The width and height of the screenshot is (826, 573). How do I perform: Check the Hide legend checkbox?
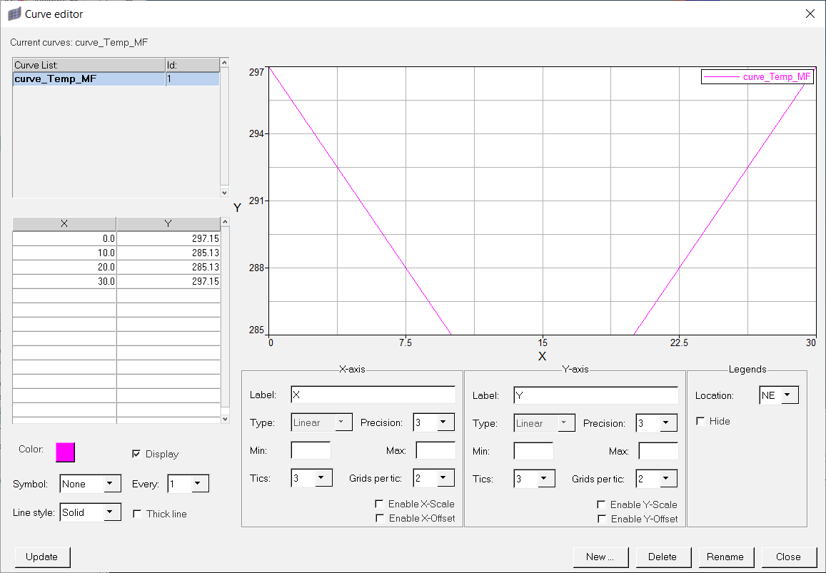[x=700, y=421]
